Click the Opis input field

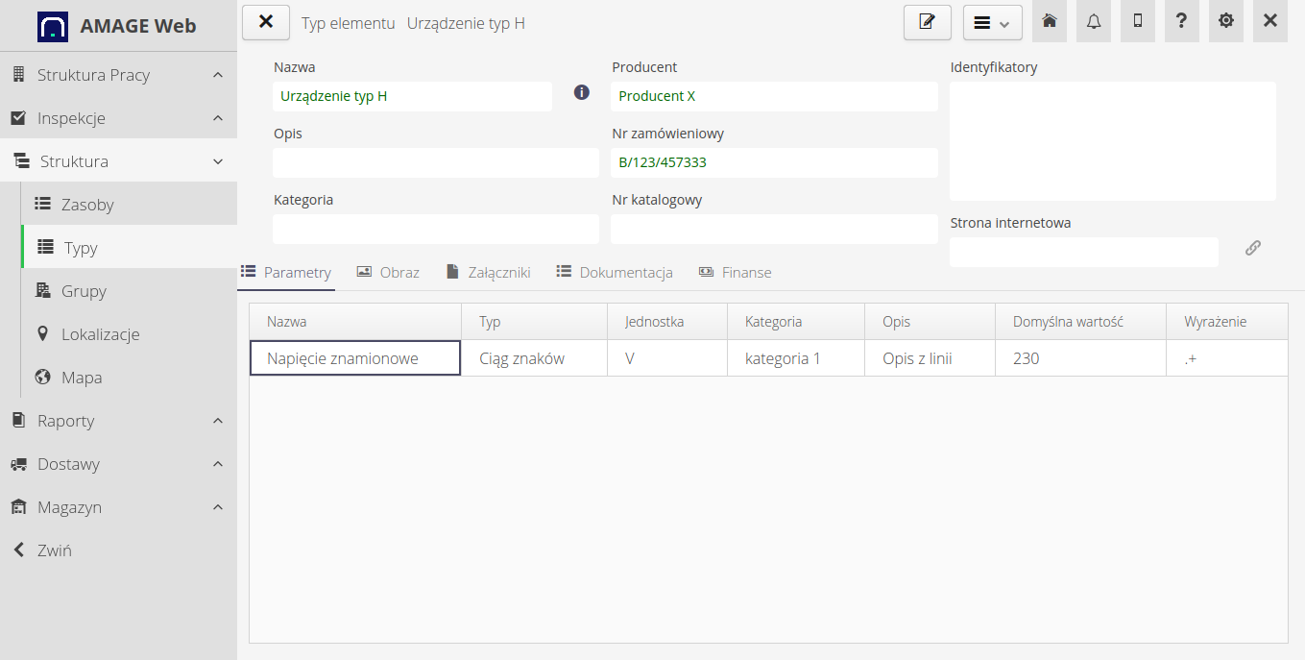436,162
